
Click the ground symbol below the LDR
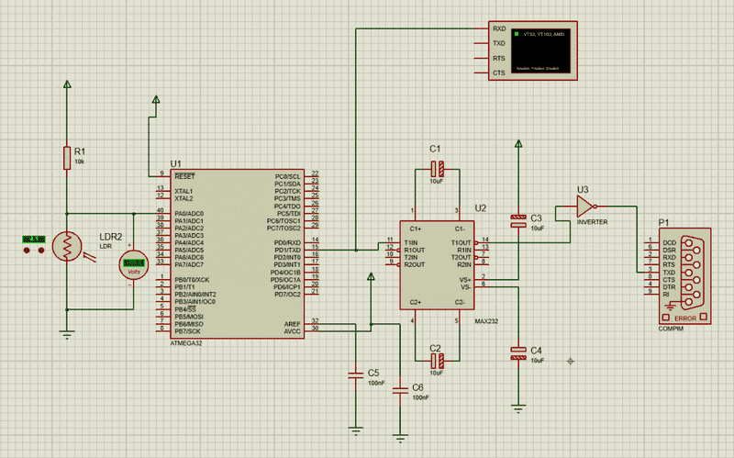pyautogui.click(x=67, y=334)
